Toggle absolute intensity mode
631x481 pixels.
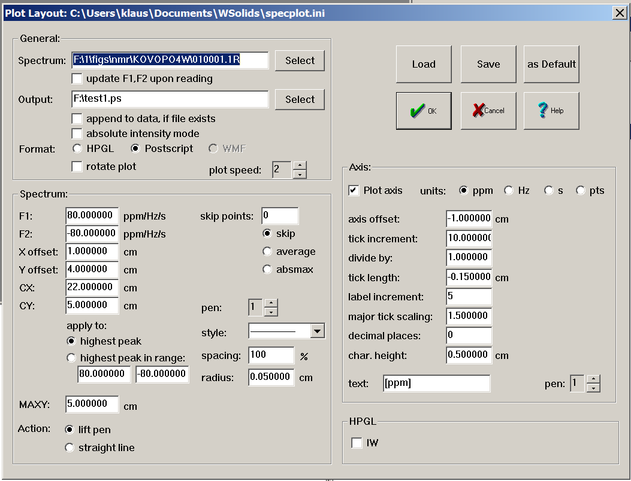77,133
